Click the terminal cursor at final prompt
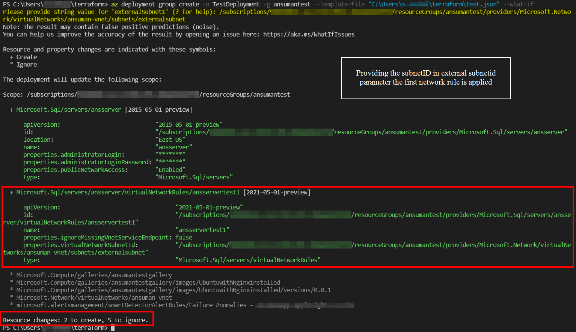576x332 pixels. point(113,328)
